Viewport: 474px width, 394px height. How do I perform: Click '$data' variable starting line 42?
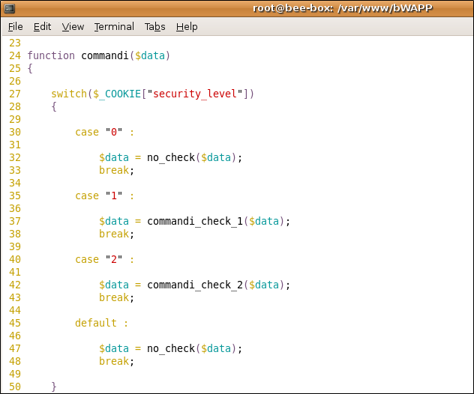click(x=114, y=285)
